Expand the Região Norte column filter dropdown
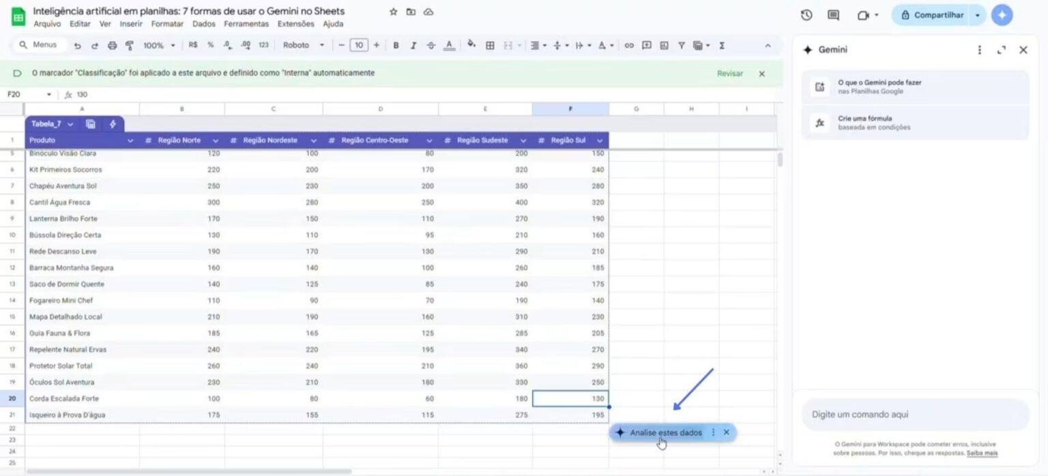 tap(215, 140)
